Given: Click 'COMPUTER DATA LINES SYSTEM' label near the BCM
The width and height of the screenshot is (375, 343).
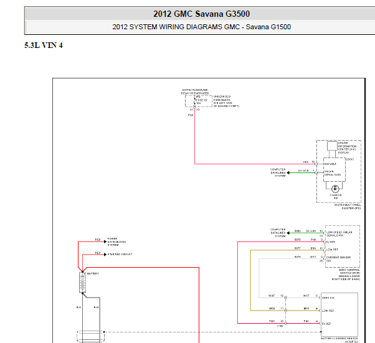Looking at the screenshot, I should click(278, 233).
